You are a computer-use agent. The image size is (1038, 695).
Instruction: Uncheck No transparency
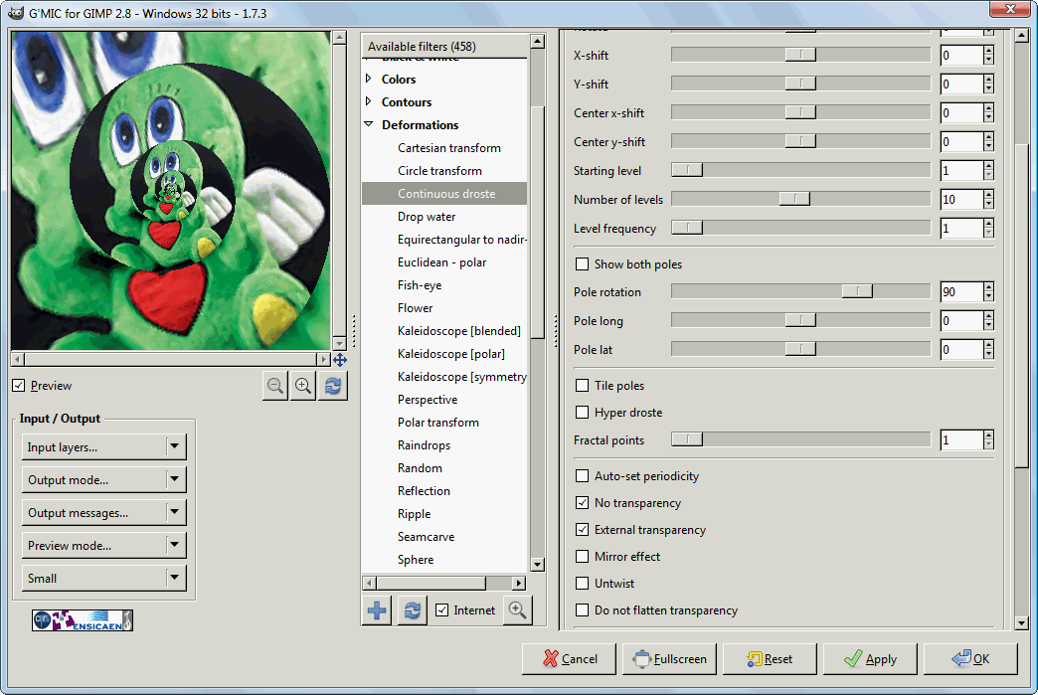tap(582, 503)
